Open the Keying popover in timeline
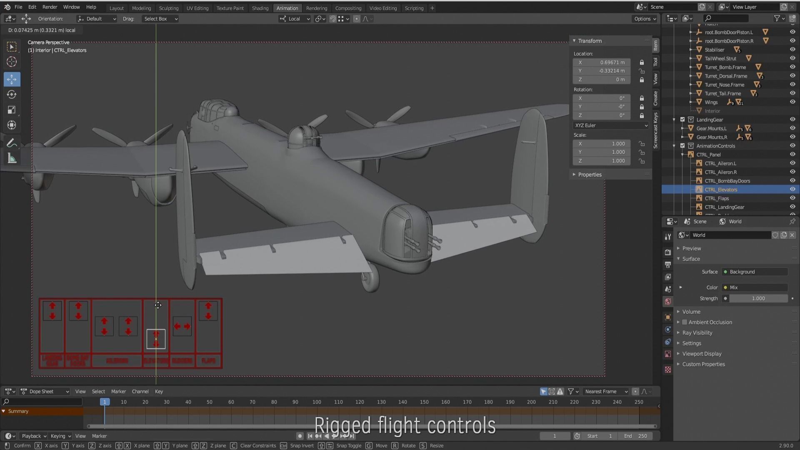The width and height of the screenshot is (800, 450). (60, 436)
